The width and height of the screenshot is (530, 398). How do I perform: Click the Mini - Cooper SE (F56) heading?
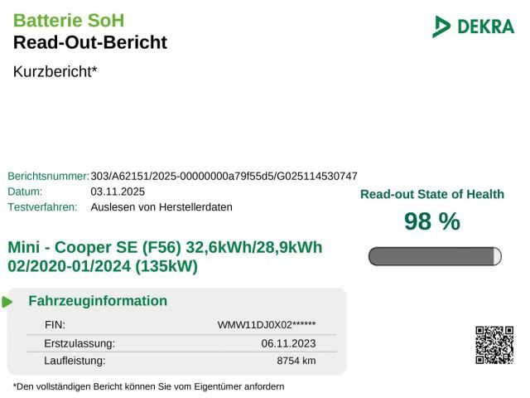click(x=165, y=247)
